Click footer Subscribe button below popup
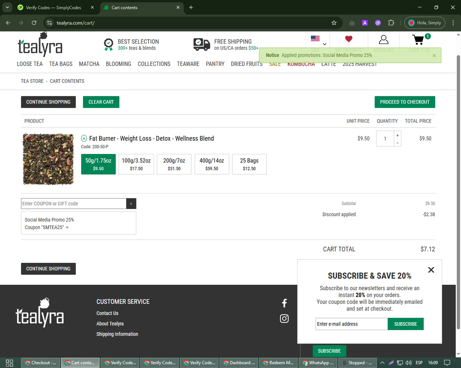461x368 pixels. click(x=329, y=351)
